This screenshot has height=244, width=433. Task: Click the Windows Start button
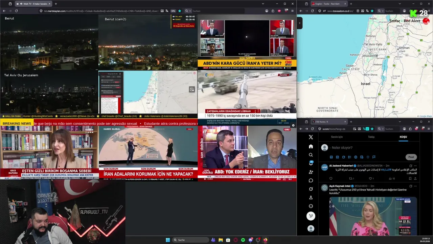click(x=168, y=240)
